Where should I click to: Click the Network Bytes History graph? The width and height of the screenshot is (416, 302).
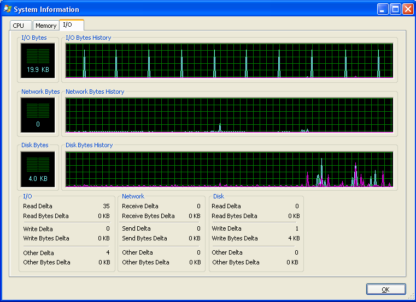229,115
